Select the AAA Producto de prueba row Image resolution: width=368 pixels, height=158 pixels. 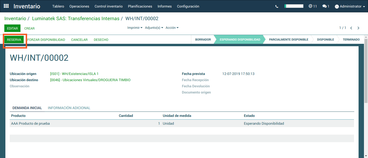tap(30, 124)
